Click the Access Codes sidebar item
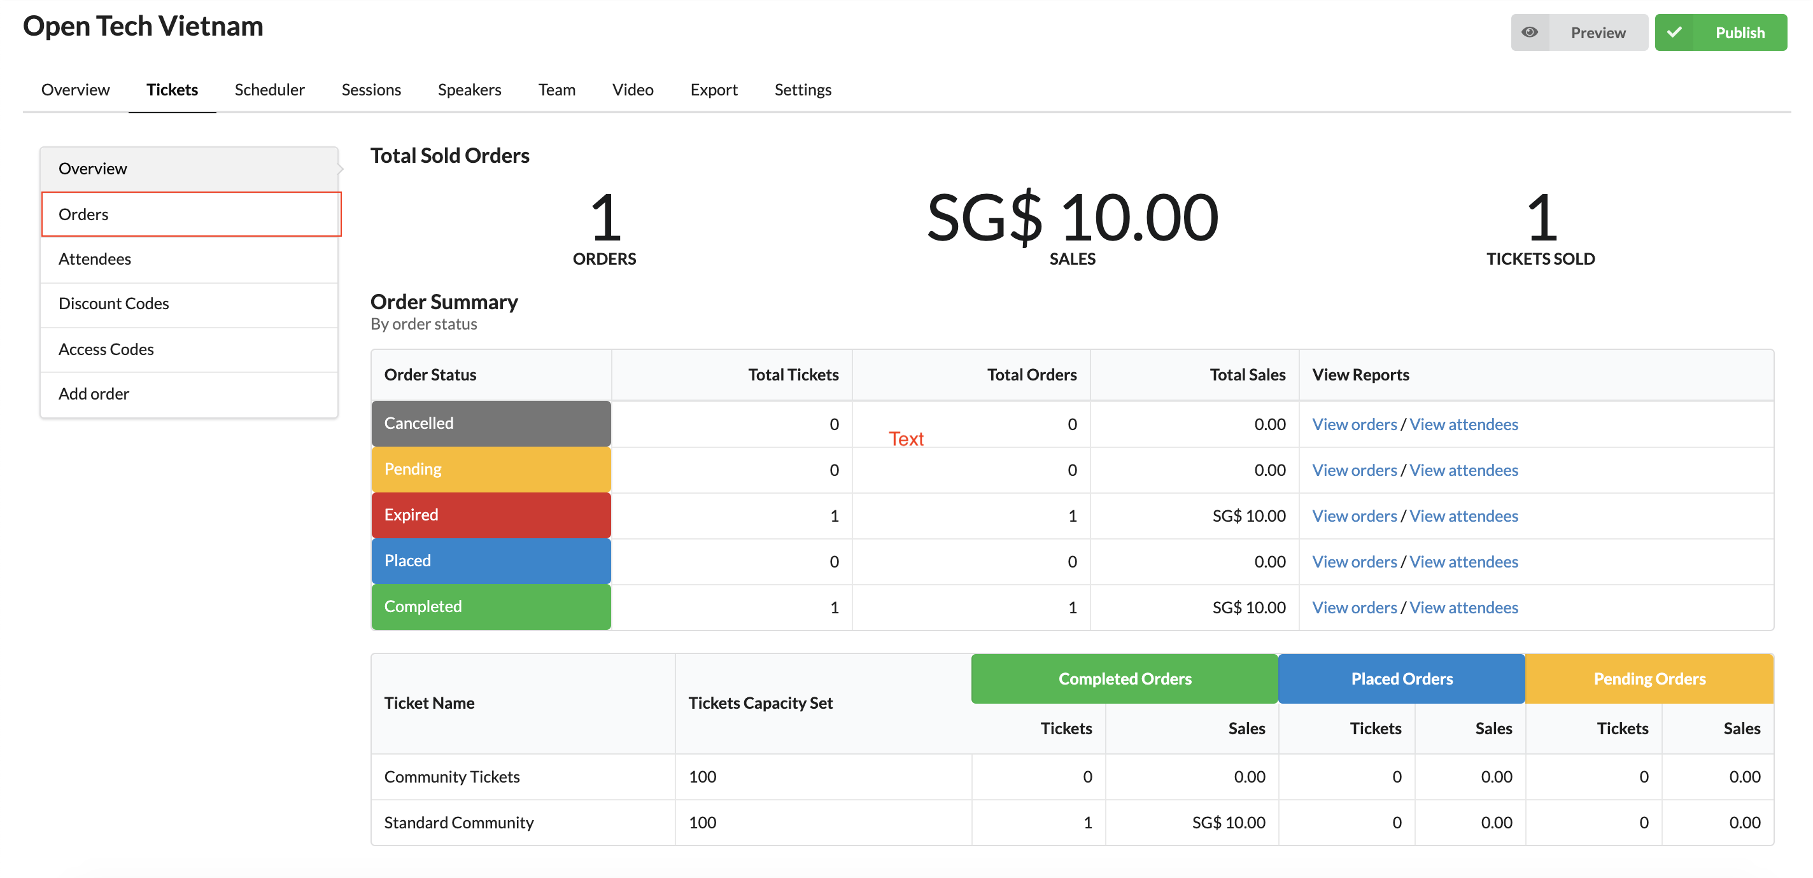Image resolution: width=1813 pixels, height=878 pixels. 106,347
